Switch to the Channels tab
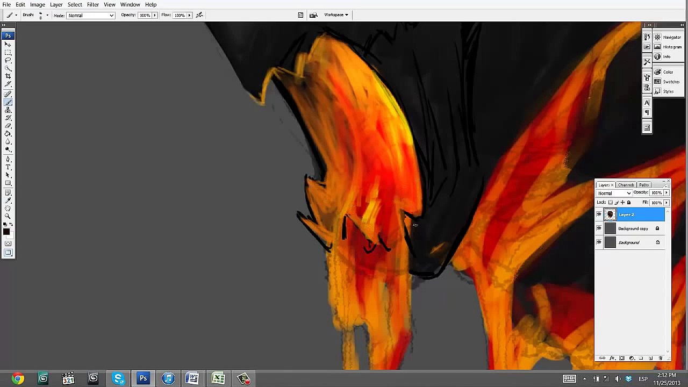The width and height of the screenshot is (688, 387). point(626,185)
